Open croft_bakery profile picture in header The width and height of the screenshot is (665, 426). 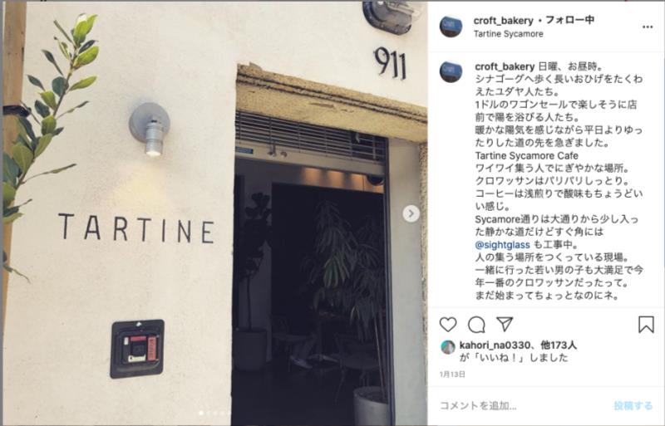451,27
